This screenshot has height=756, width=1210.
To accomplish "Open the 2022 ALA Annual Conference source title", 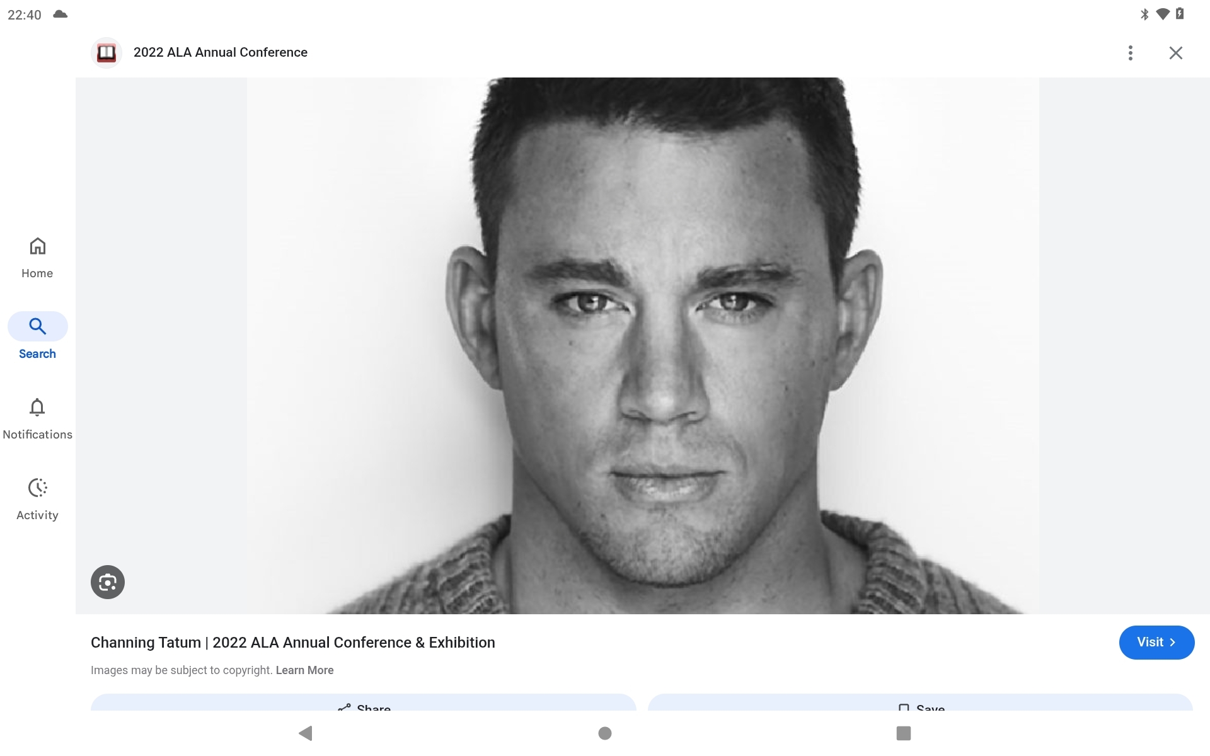I will point(221,52).
